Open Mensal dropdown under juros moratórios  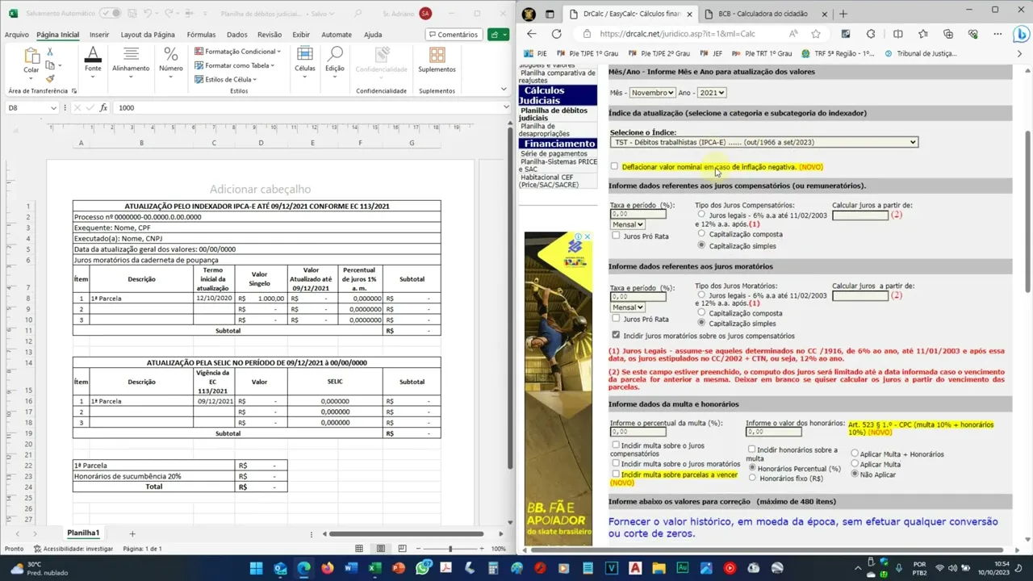(627, 307)
